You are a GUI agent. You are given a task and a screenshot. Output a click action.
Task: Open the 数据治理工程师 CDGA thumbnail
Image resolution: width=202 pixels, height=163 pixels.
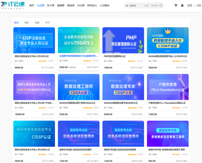tap(78, 87)
